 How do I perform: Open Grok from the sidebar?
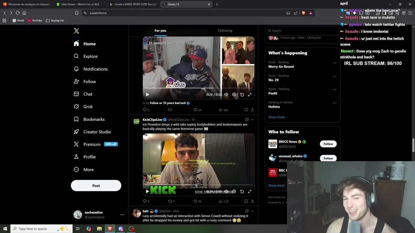tap(83, 106)
